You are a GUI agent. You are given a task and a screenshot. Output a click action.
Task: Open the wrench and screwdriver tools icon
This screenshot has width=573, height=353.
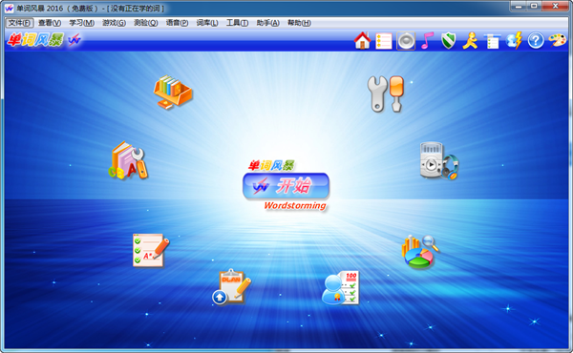pos(386,93)
